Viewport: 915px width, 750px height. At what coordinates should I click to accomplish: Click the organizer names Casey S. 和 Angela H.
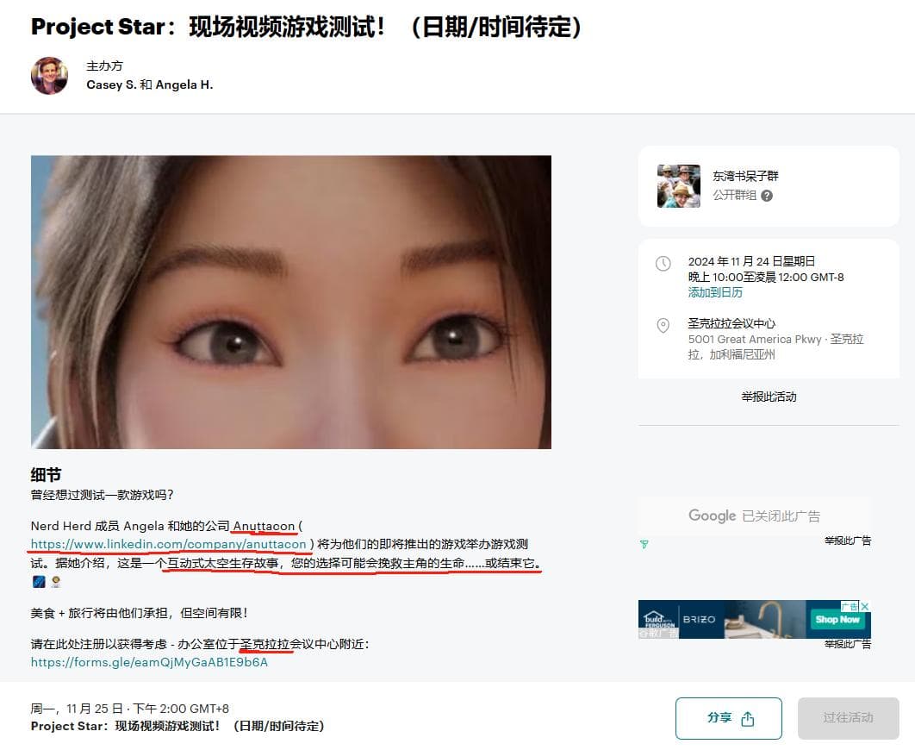click(x=149, y=84)
